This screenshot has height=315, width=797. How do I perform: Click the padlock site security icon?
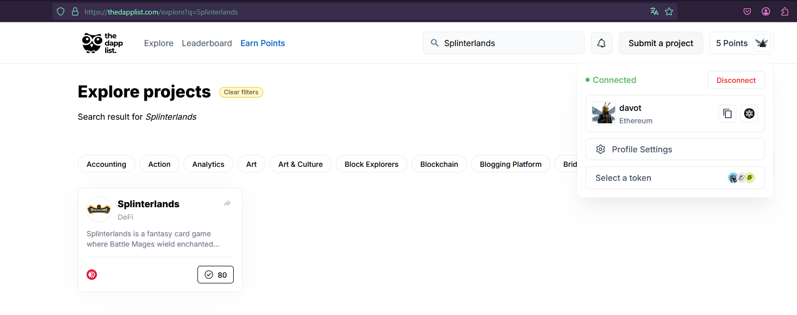pos(75,11)
